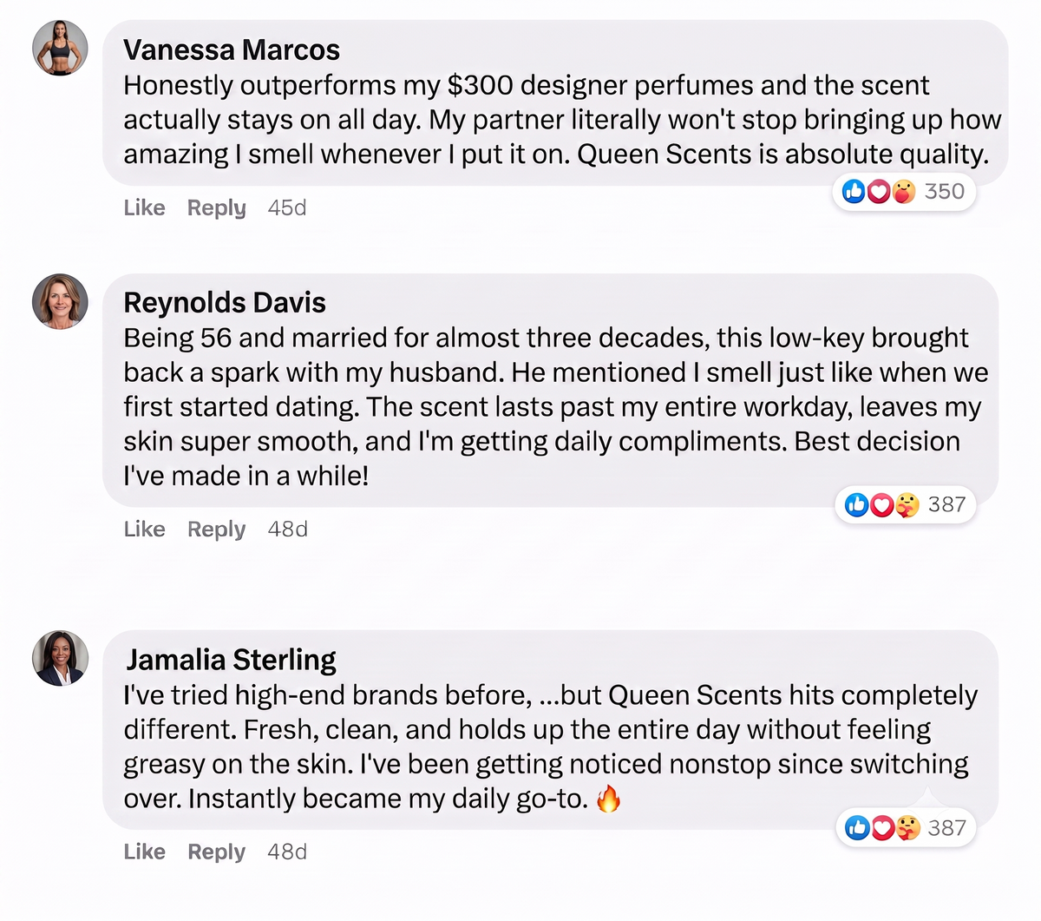The width and height of the screenshot is (1041, 921).
Task: Open Jamalia Sterling's profile picture
Action: [60, 658]
